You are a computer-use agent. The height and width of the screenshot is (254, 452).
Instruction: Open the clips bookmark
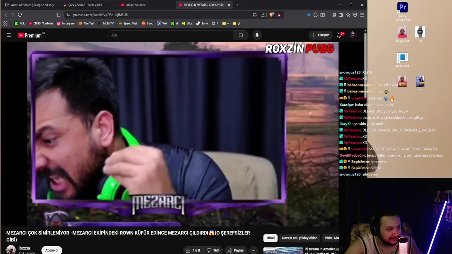[187, 24]
